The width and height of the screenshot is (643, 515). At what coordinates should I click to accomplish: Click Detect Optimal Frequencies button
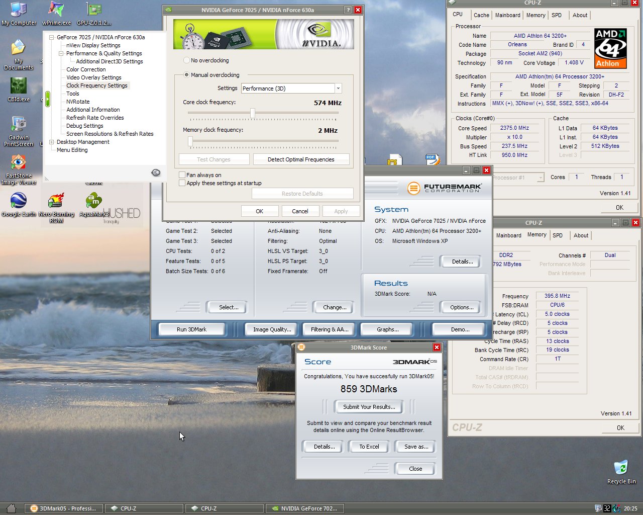301,159
